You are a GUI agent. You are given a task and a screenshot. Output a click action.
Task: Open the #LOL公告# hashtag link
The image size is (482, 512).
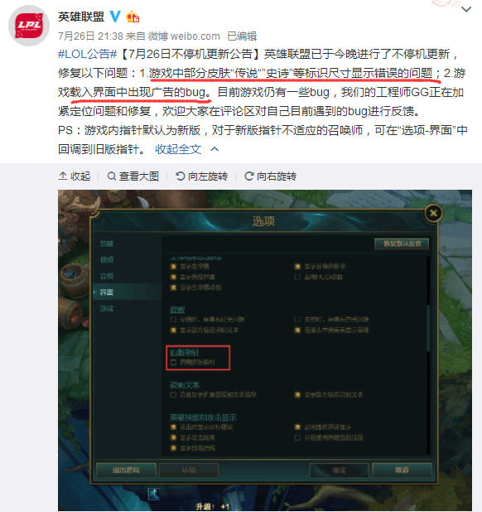pyautogui.click(x=88, y=54)
